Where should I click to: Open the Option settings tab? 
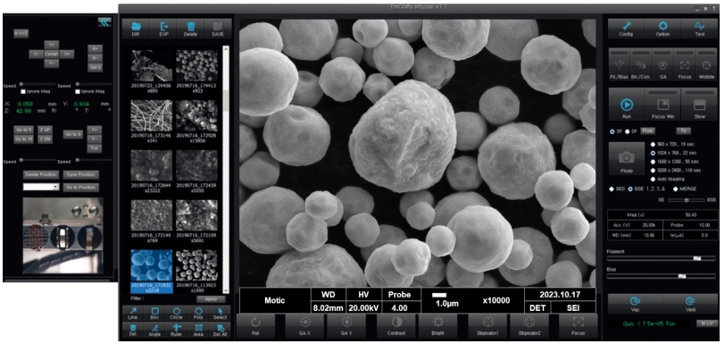(662, 29)
